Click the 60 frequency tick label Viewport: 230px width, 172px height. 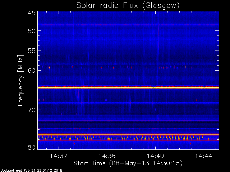click(32, 70)
